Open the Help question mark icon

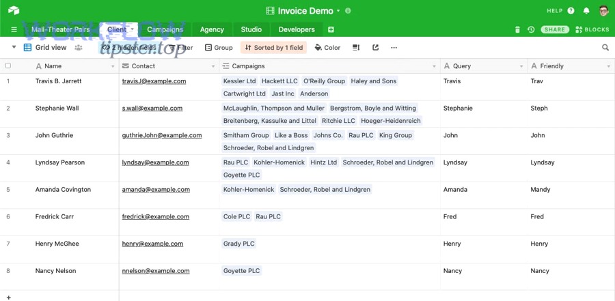click(571, 11)
